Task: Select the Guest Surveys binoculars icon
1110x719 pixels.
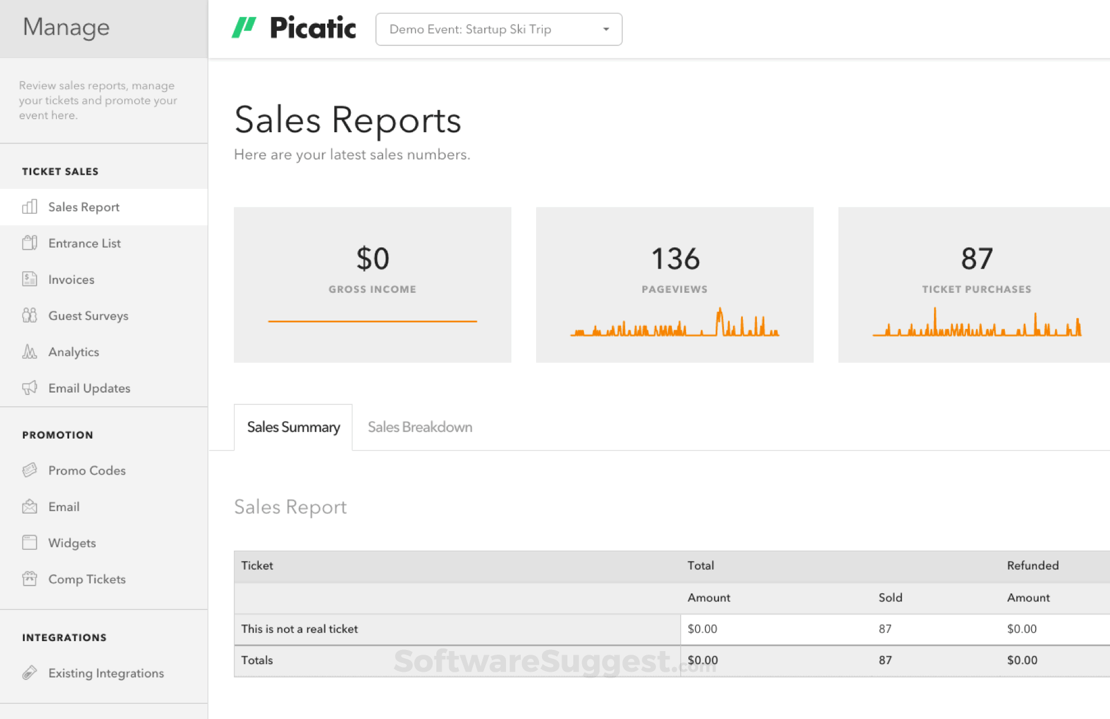Action: tap(29, 316)
